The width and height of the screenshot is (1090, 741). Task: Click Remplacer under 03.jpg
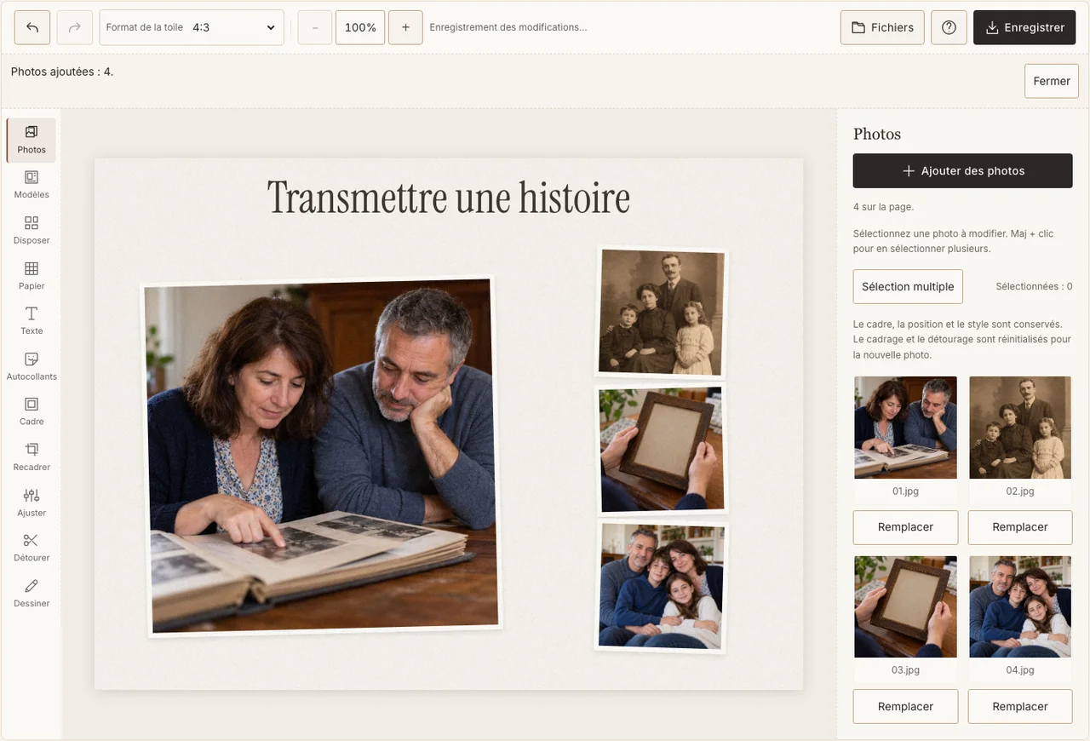(906, 706)
